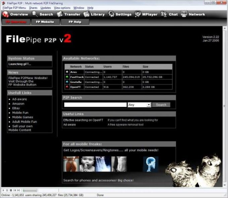228x198 pixels.
Task: Open the Settings gear icon
Action: tap(111, 14)
